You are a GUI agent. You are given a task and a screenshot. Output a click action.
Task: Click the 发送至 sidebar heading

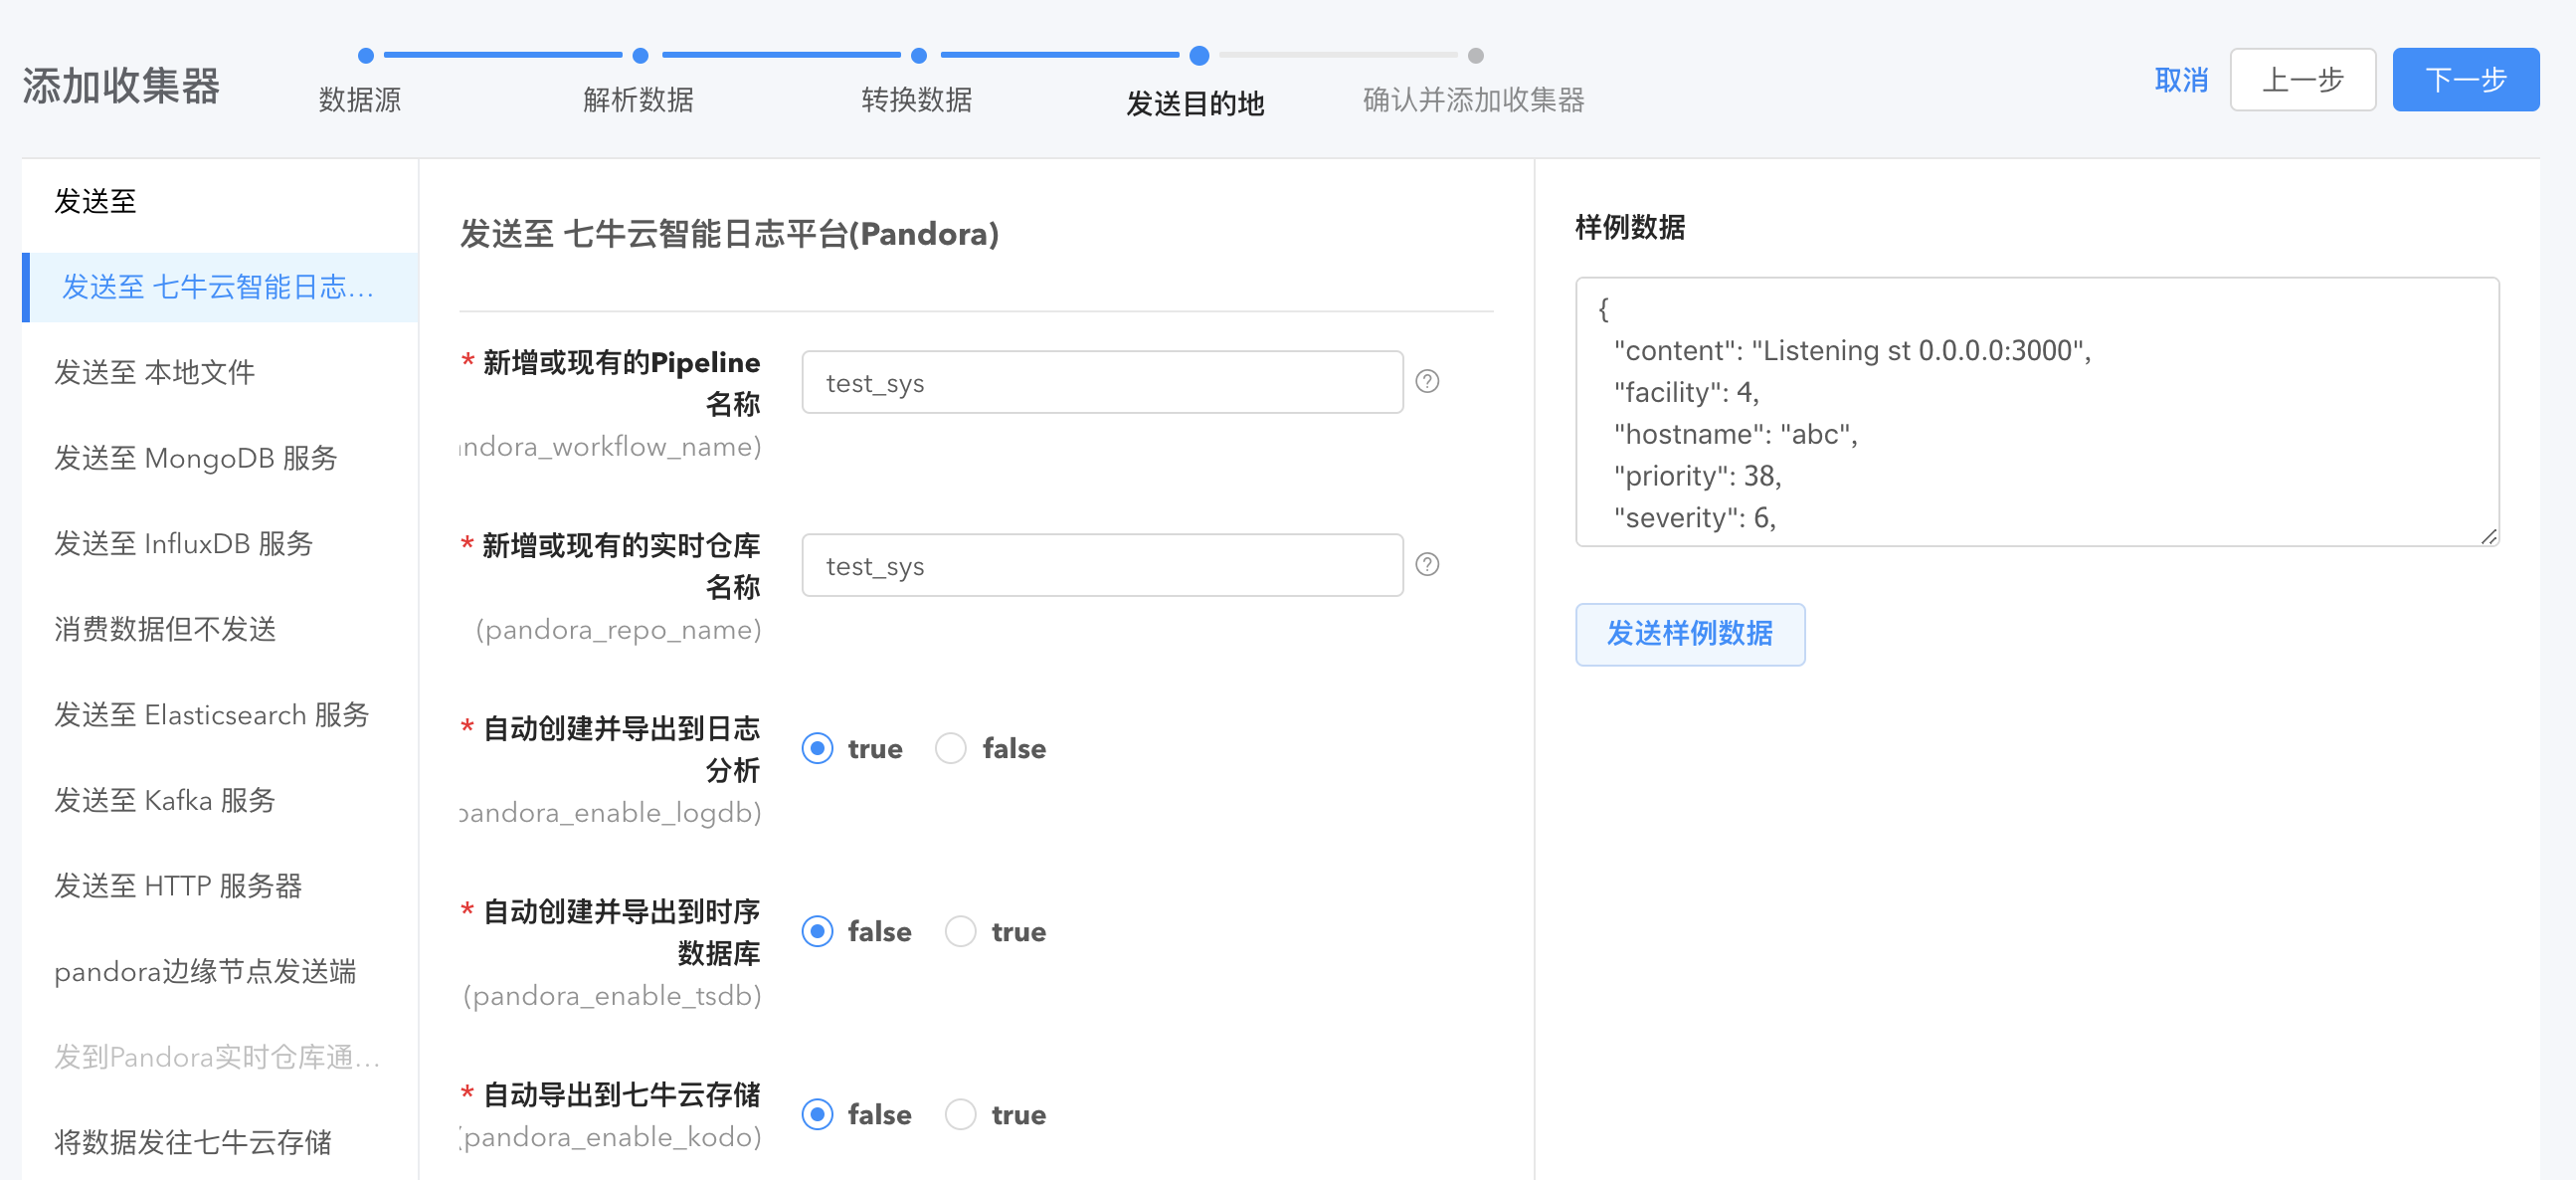click(95, 201)
